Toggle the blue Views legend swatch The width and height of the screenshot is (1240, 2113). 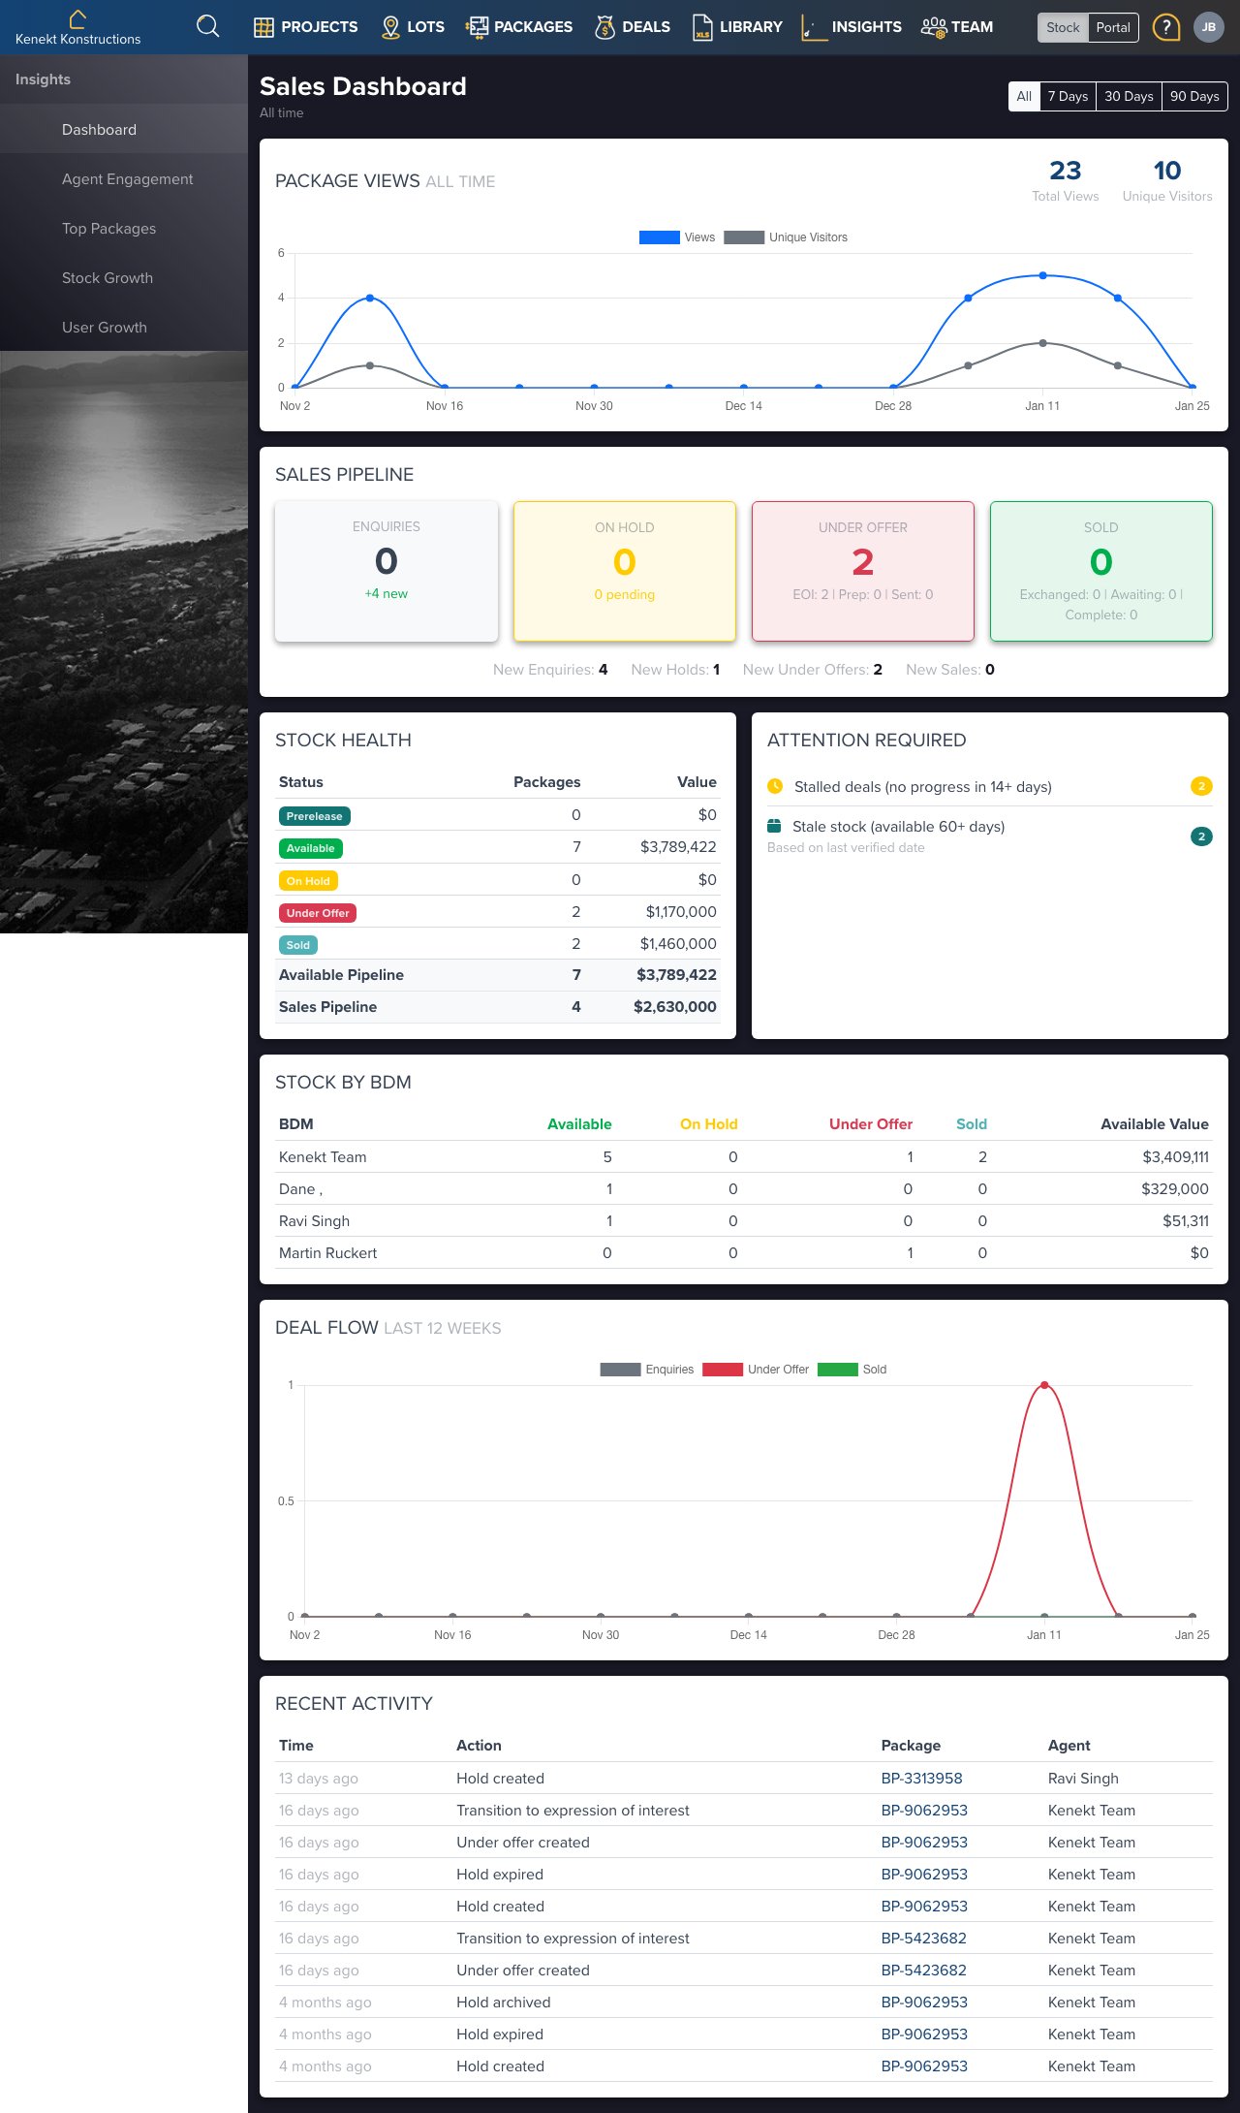pyautogui.click(x=659, y=237)
